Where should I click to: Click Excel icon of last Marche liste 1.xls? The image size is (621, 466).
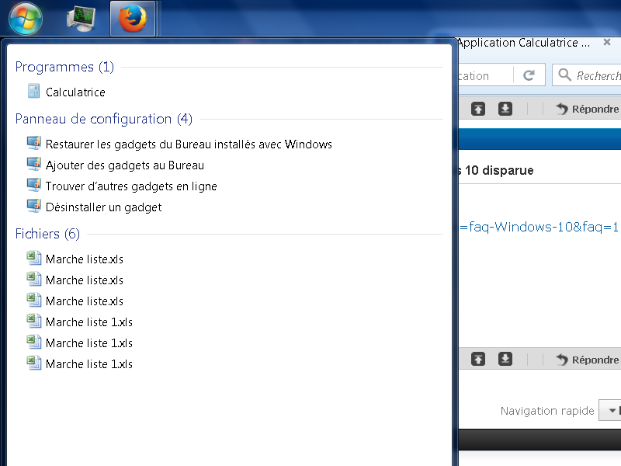(33, 363)
